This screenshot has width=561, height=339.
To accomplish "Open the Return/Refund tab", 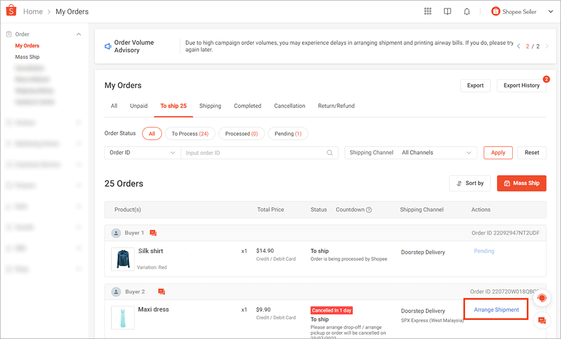I will pyautogui.click(x=336, y=106).
